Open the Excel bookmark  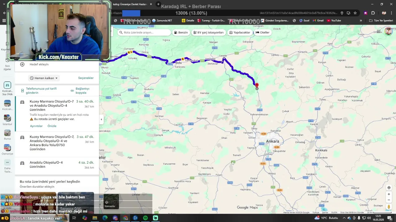[x=304, y=21]
